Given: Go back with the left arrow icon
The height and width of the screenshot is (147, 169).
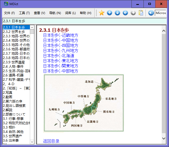Looking at the screenshot, I should point(125,13).
